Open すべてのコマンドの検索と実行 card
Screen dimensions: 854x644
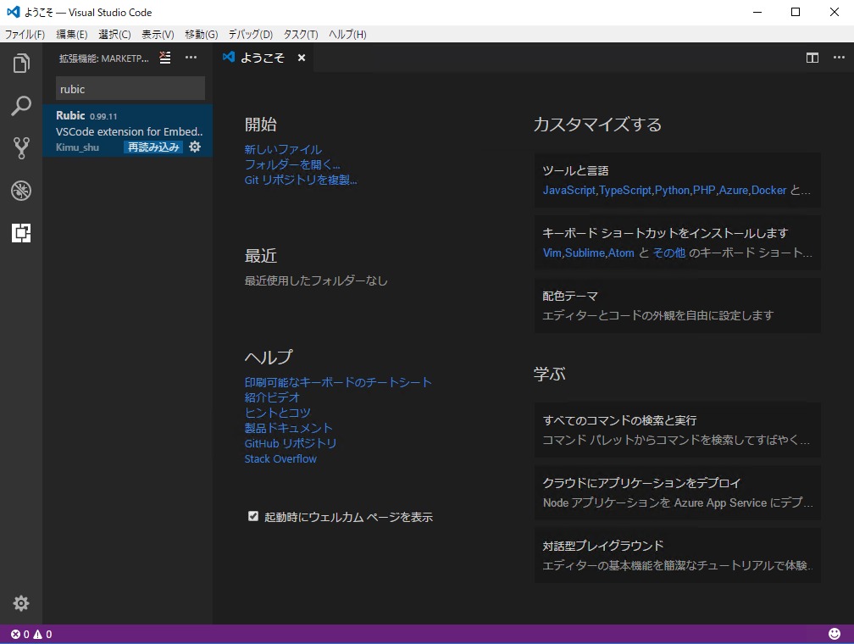[678, 430]
